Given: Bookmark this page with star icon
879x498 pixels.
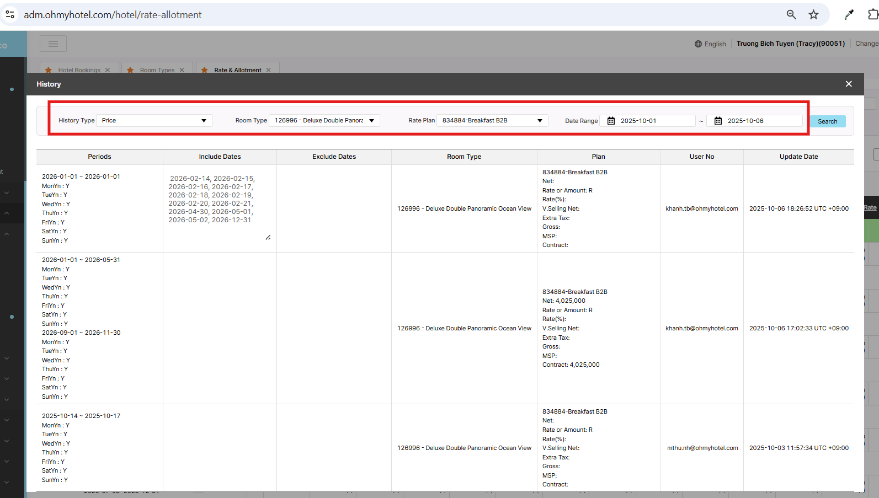Looking at the screenshot, I should tap(813, 15).
